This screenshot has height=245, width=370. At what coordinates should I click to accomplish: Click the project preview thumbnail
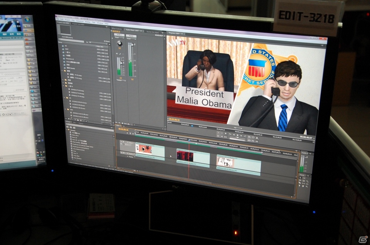[66, 30]
